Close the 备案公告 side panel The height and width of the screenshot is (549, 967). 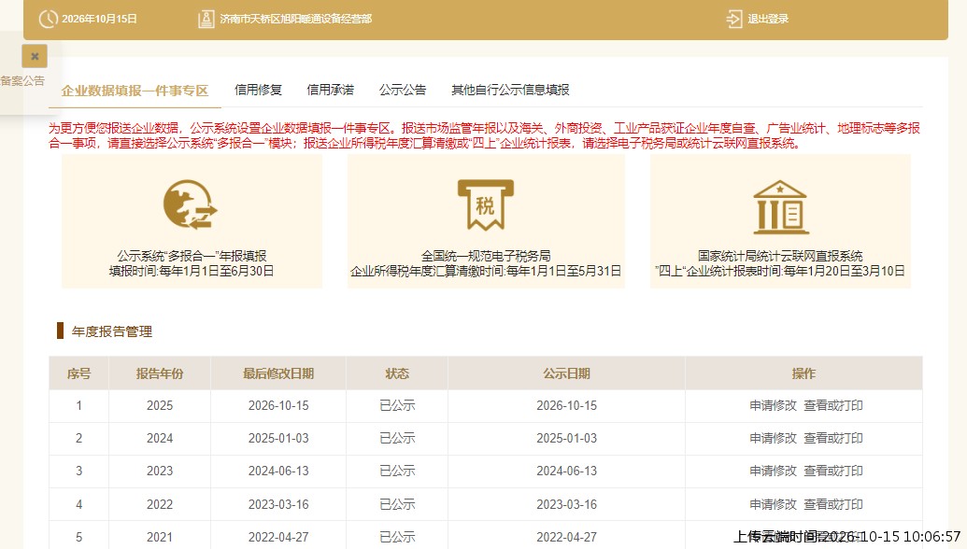[35, 56]
